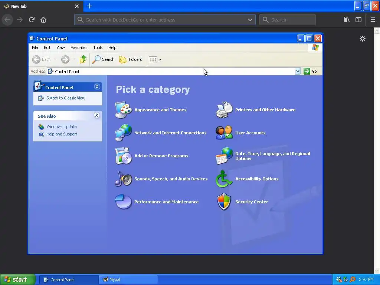Click the Up folder toolbar icon
The height and width of the screenshot is (285, 380).
click(83, 59)
